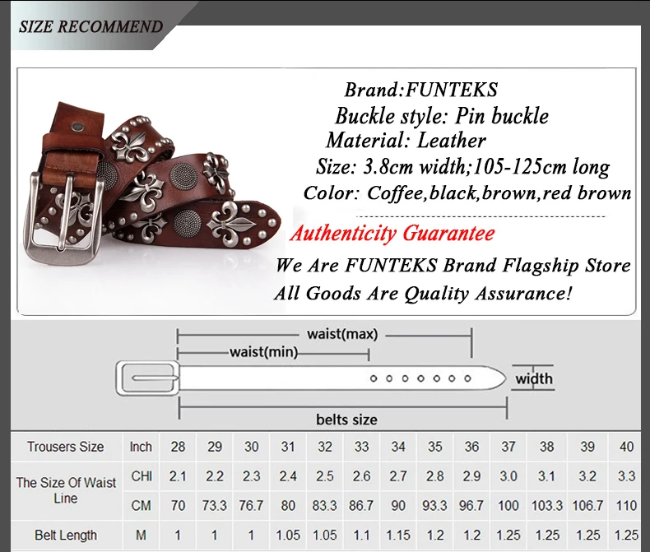
Task: Click the belt length 1.1 cell
Action: click(361, 535)
